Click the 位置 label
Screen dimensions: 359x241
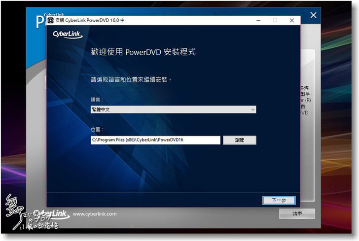[97, 130]
